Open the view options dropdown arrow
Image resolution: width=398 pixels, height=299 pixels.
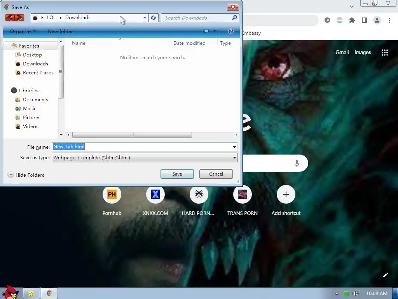215,31
